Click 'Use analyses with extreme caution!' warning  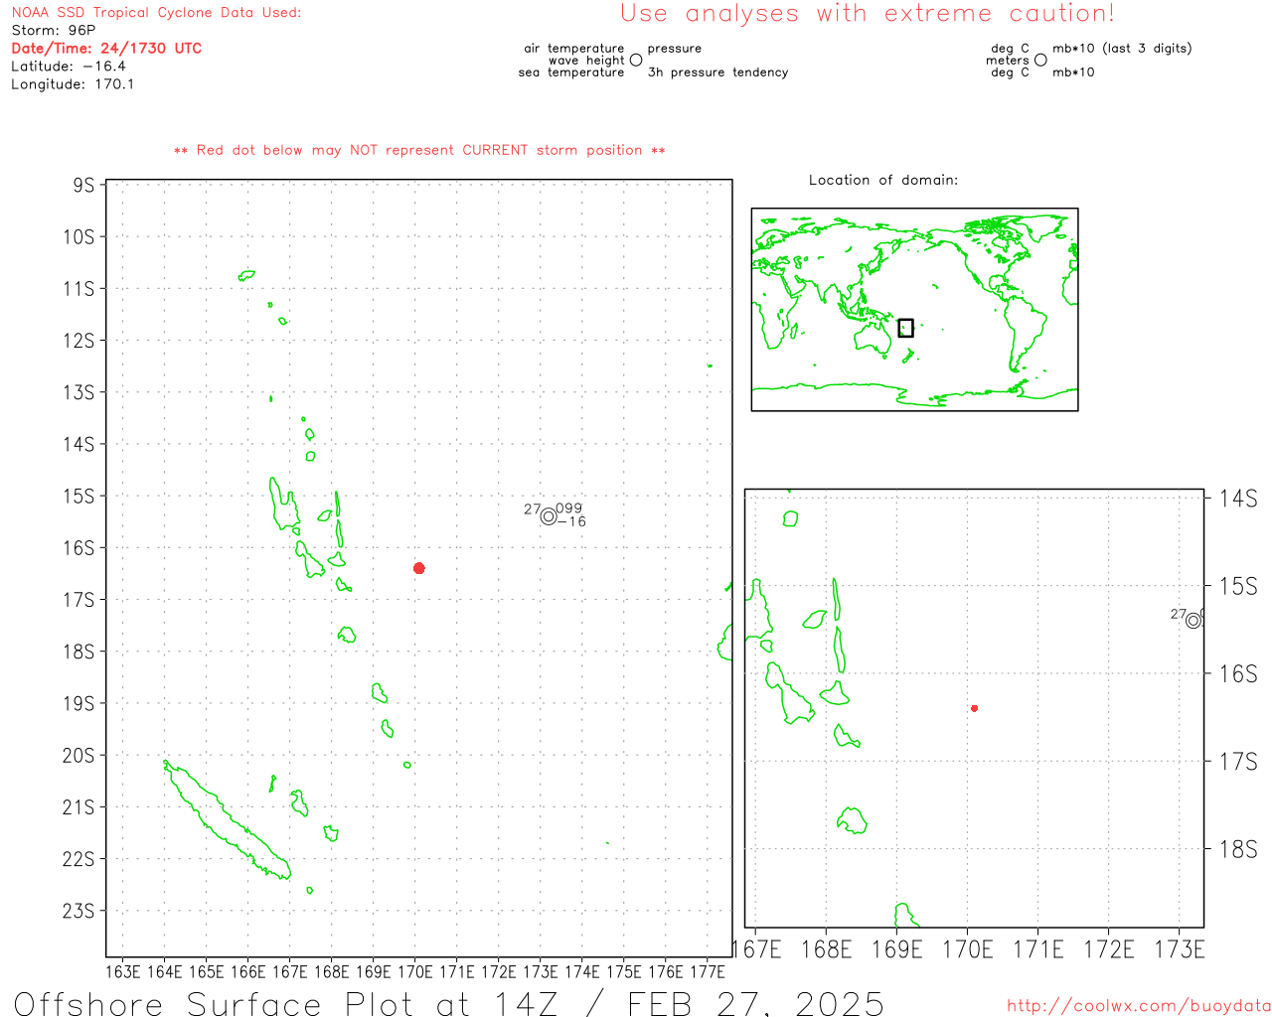(868, 14)
